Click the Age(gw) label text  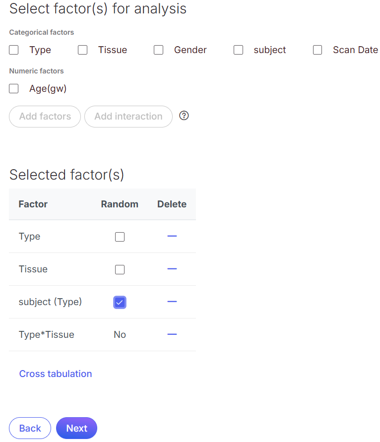[48, 89]
